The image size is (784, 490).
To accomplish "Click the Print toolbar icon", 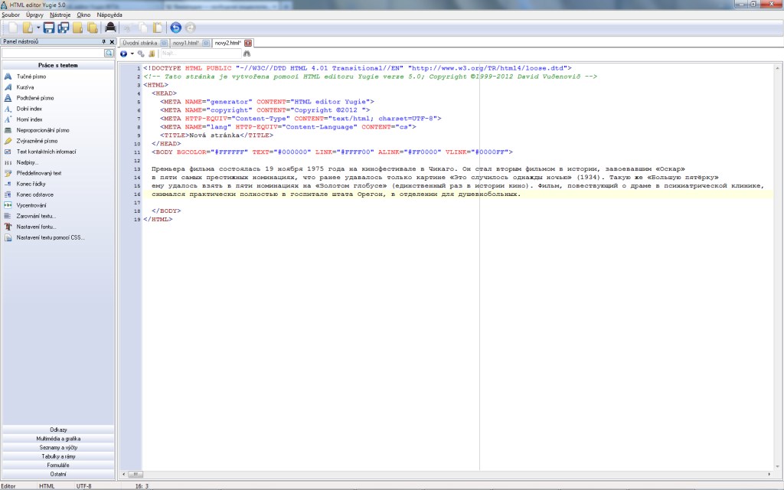I will (110, 28).
